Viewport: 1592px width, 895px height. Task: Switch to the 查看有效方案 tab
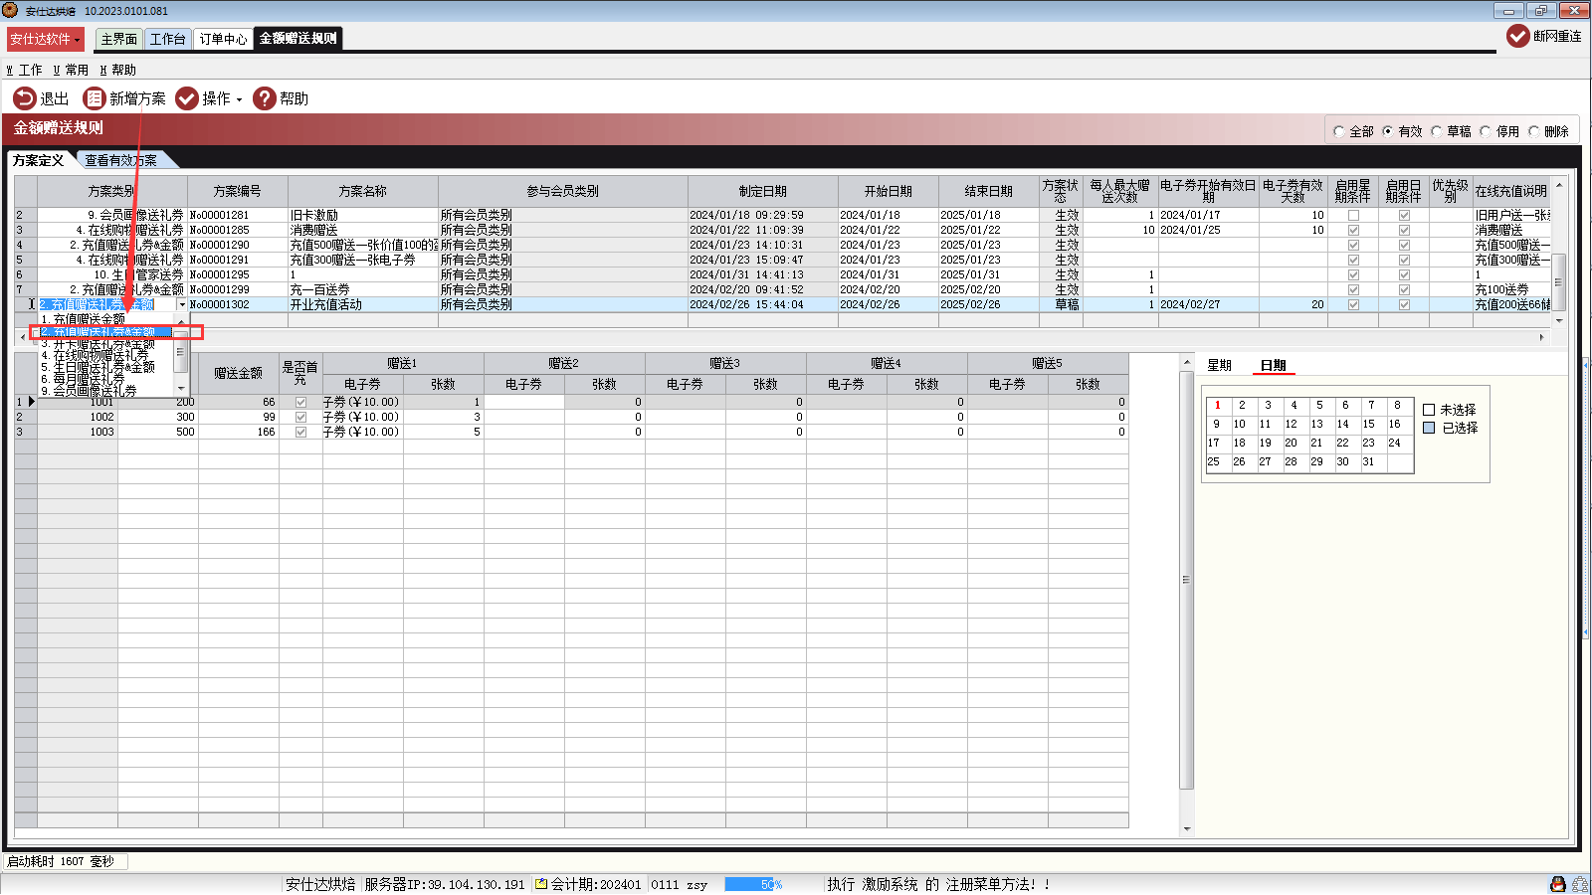tap(120, 160)
